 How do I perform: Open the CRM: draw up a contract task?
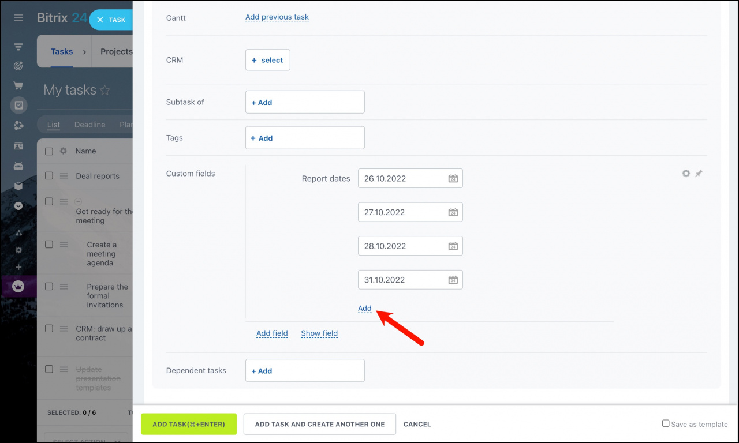click(x=104, y=333)
